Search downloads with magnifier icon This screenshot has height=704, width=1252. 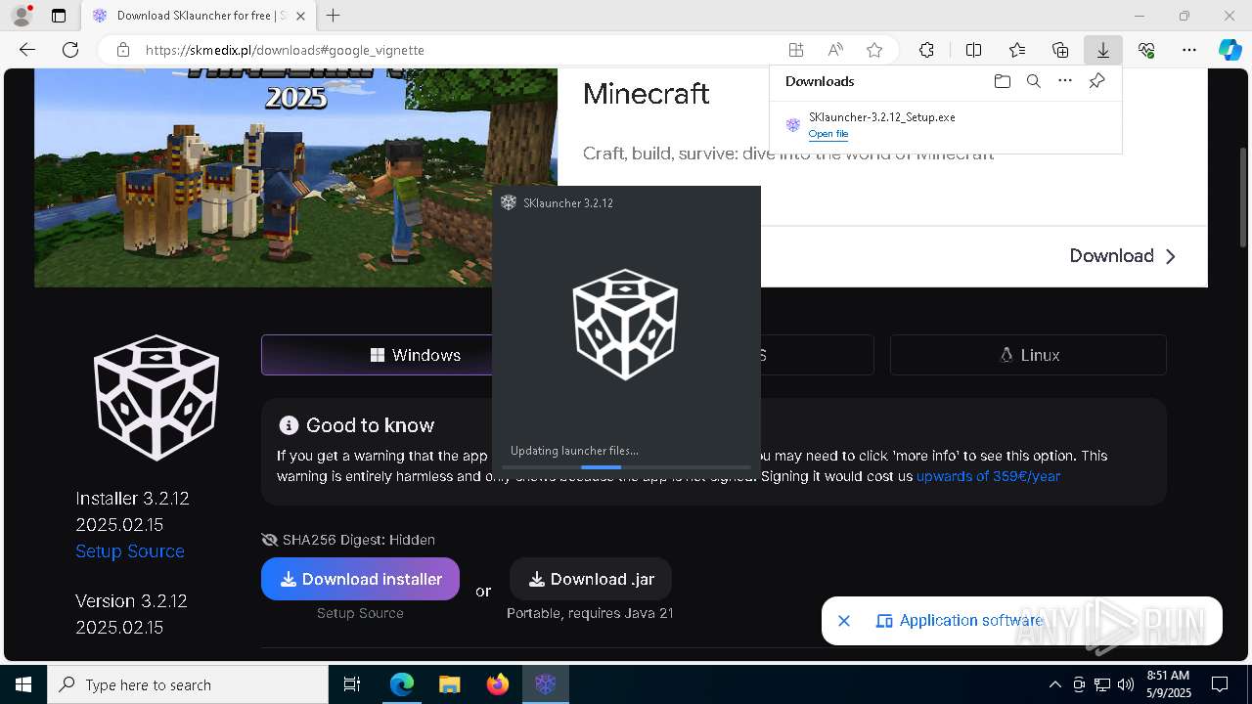coord(1034,81)
